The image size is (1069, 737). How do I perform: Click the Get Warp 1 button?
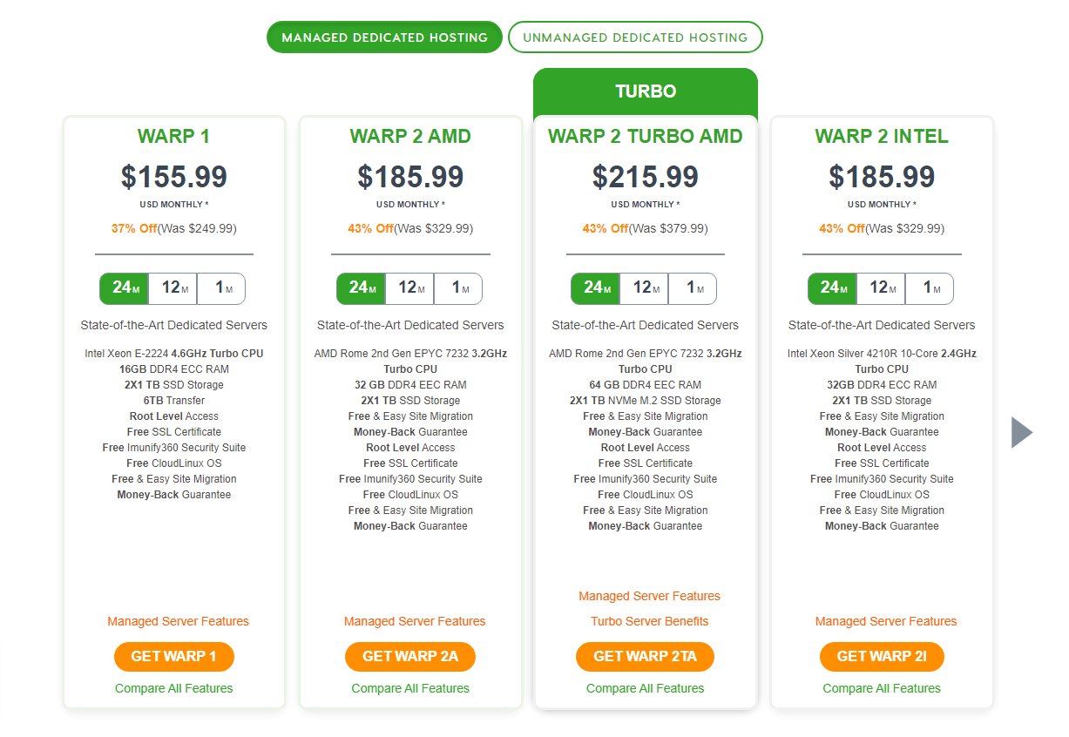pyautogui.click(x=173, y=657)
